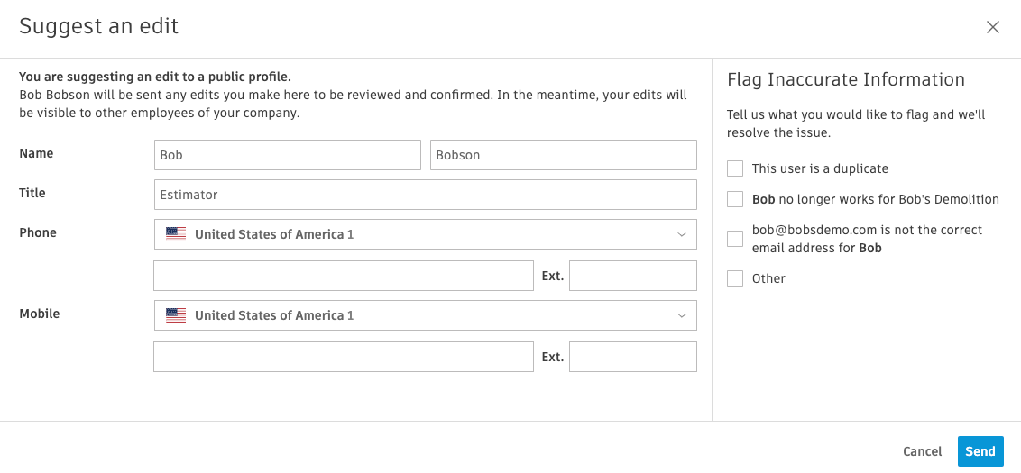Focus the Mobile Ext. field
This screenshot has width=1021, height=473.
click(x=632, y=357)
